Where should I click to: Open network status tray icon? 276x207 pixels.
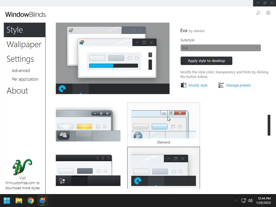[x=244, y=201]
